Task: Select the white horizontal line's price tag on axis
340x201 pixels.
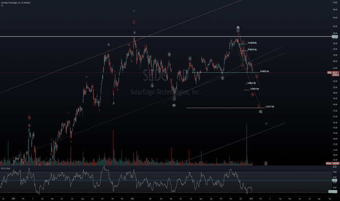Action: [335, 37]
